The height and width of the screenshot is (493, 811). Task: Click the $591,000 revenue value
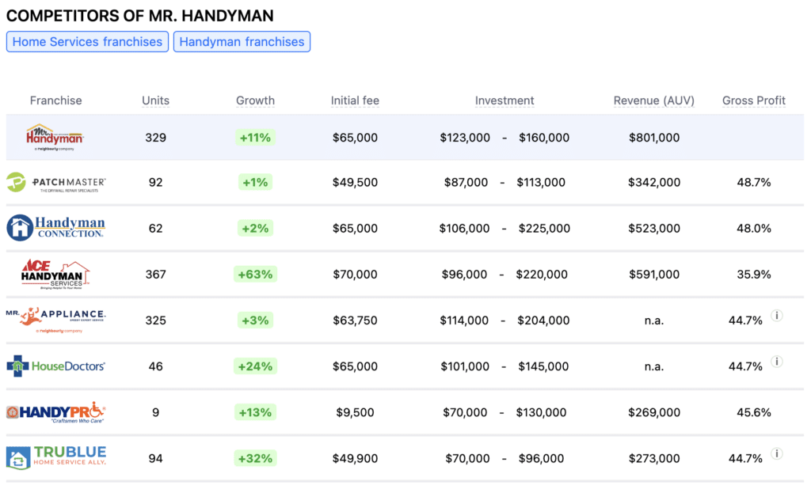tap(654, 275)
